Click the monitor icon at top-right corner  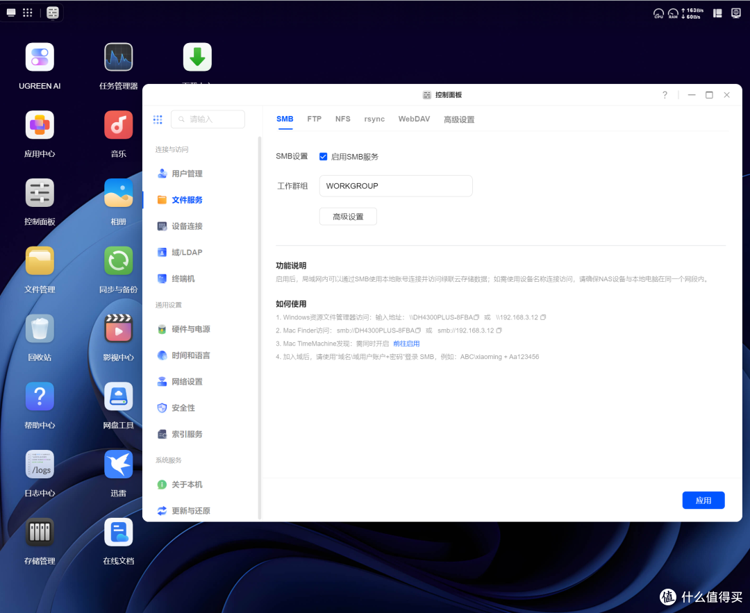[x=736, y=13]
